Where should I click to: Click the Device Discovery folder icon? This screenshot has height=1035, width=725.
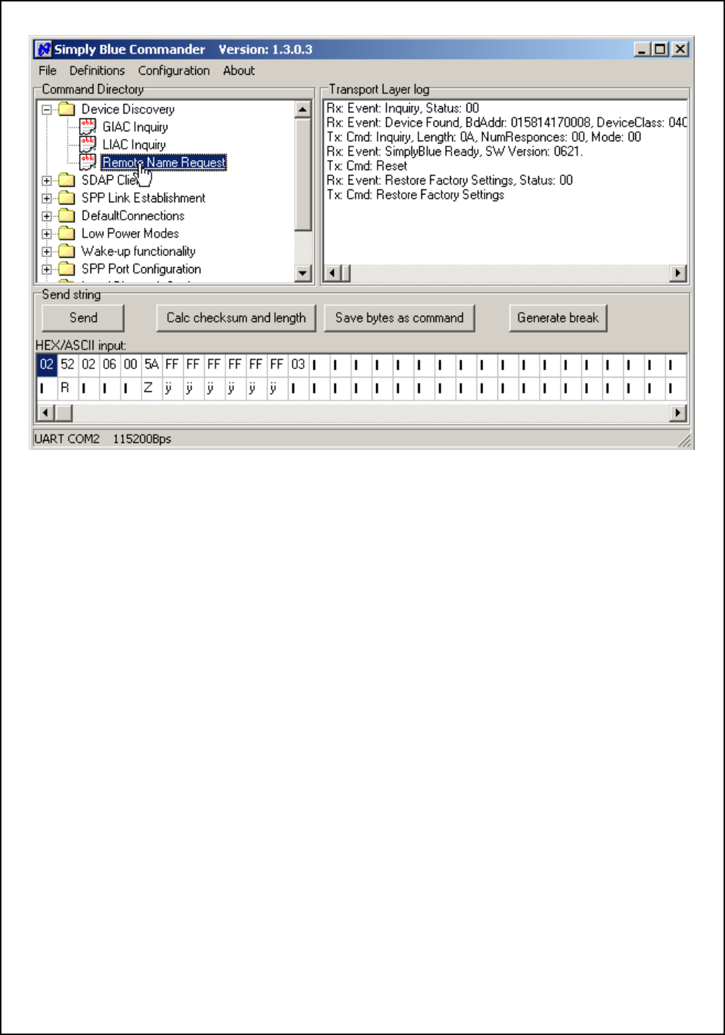click(x=67, y=109)
